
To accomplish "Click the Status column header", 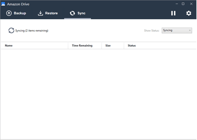I will click(x=132, y=46).
